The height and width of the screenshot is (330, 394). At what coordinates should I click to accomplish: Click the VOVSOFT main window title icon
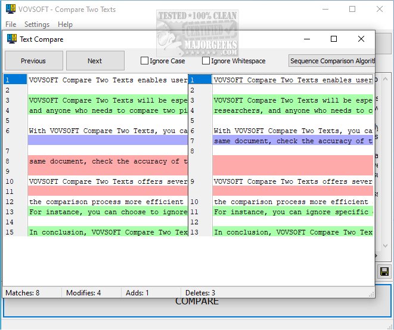11,9
